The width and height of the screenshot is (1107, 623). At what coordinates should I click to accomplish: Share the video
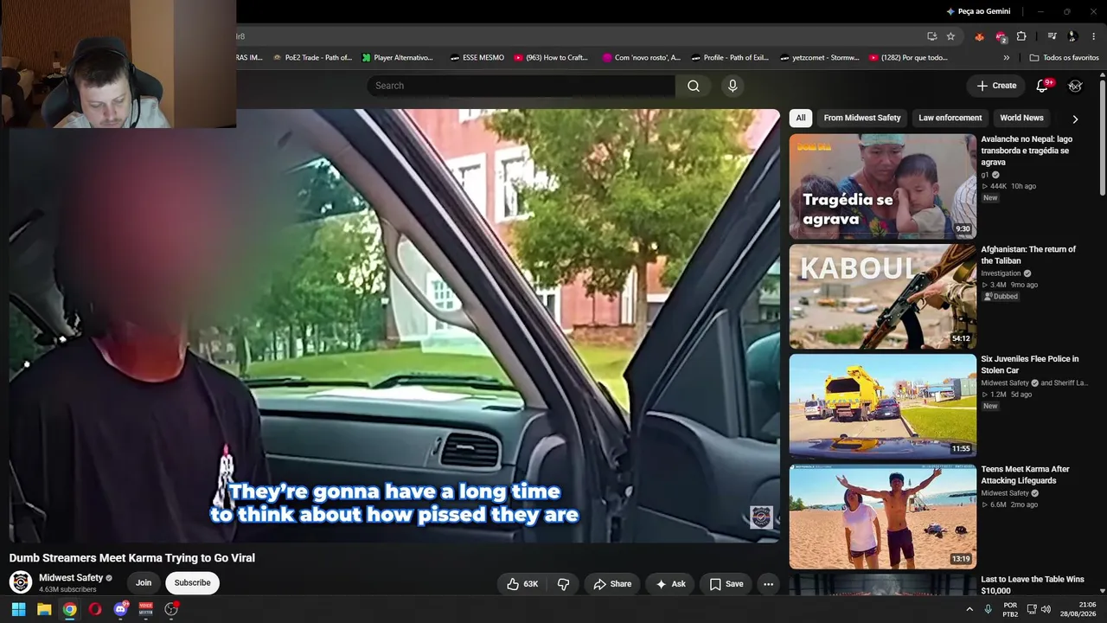coord(612,584)
